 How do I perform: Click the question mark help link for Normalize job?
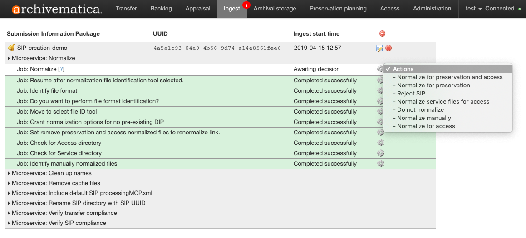61,69
